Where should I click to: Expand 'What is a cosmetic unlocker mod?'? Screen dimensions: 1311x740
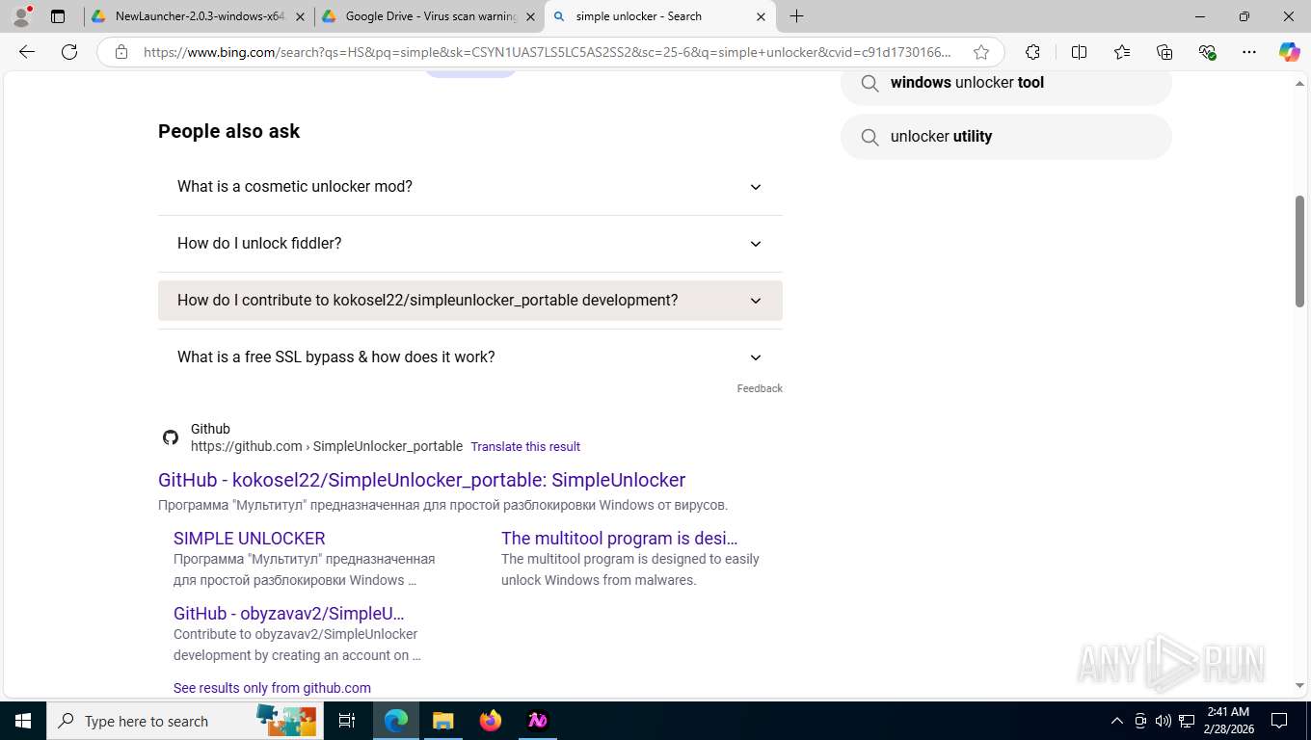click(470, 187)
